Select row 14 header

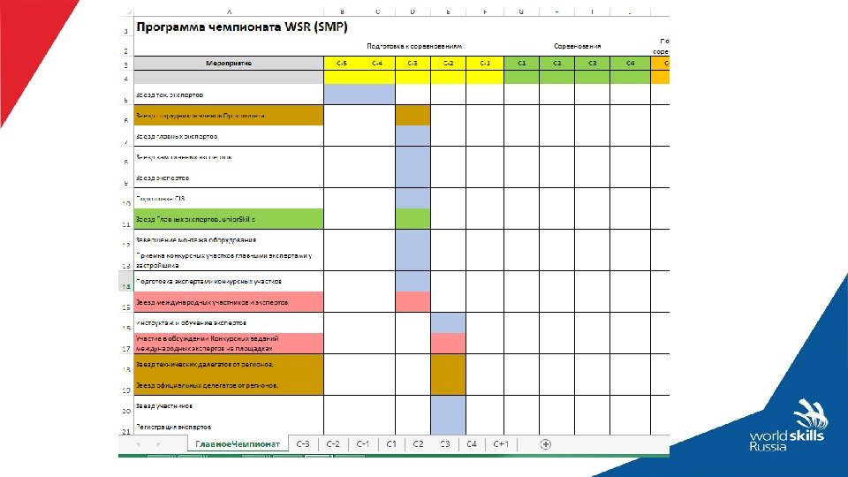(x=126, y=281)
